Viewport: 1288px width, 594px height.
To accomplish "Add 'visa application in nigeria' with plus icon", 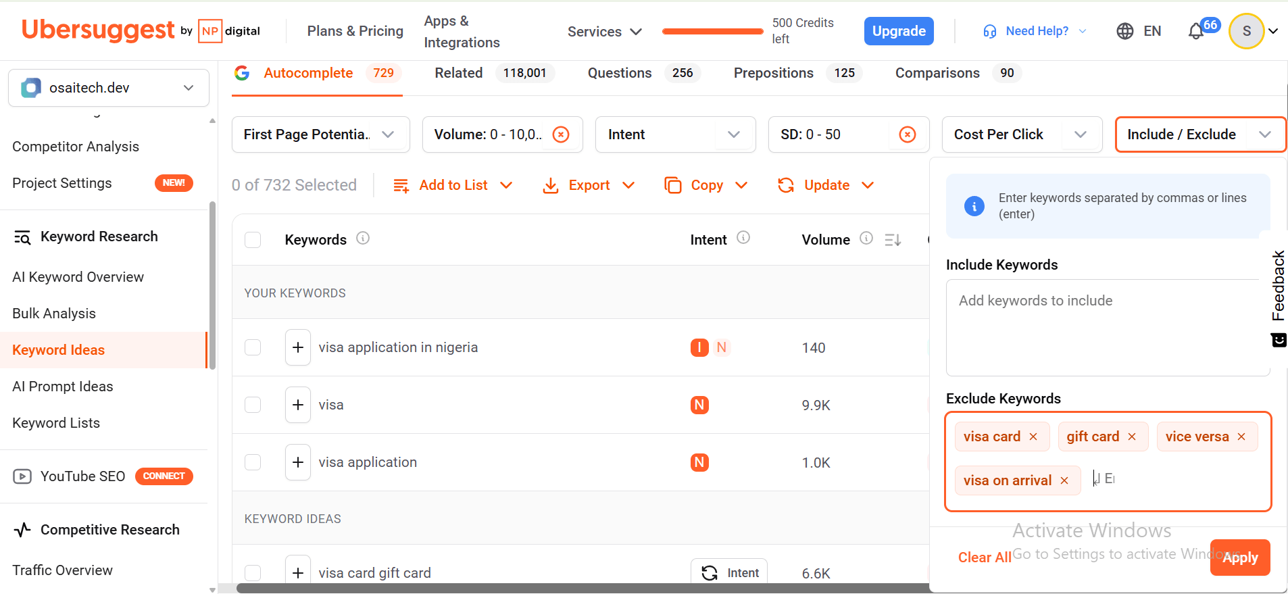I will (298, 347).
